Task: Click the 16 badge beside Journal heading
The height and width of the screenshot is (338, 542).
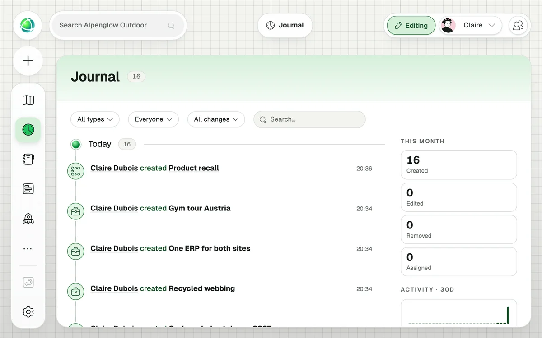Action: [136, 77]
